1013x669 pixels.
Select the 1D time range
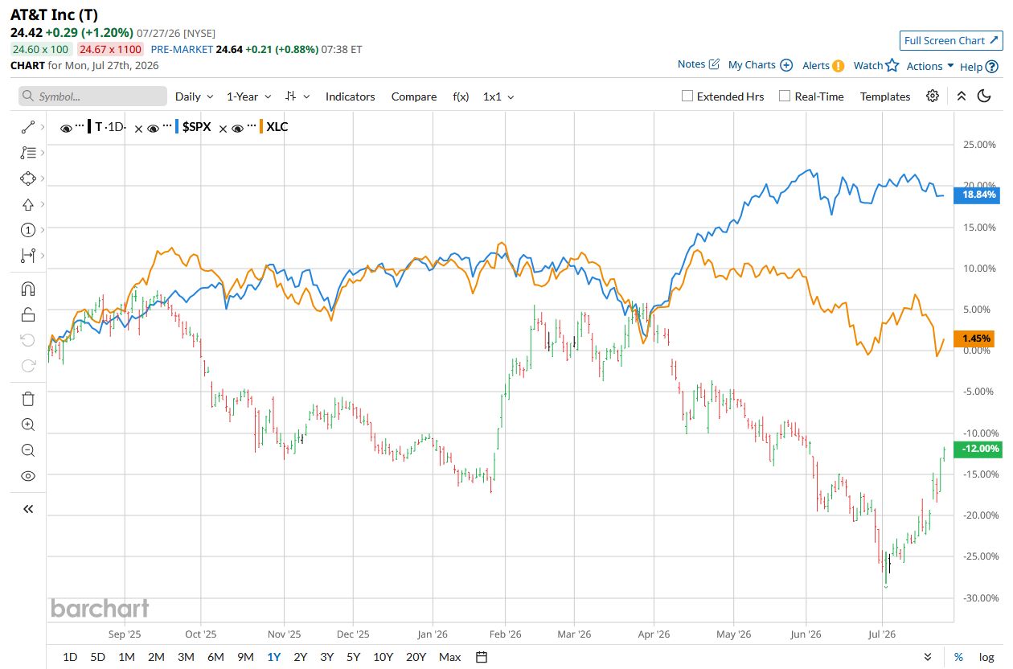(x=70, y=657)
